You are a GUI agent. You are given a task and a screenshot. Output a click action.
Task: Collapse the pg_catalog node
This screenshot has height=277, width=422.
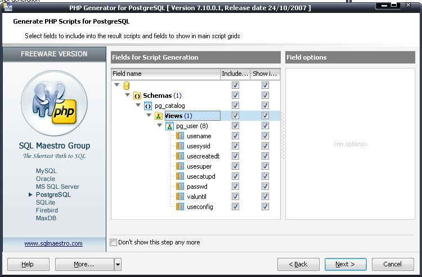tap(138, 105)
